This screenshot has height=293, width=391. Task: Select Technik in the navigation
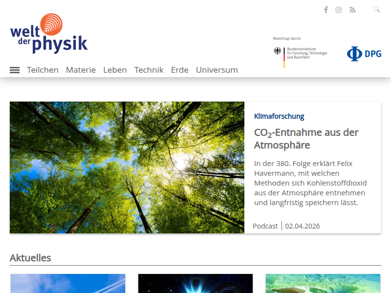pos(149,70)
